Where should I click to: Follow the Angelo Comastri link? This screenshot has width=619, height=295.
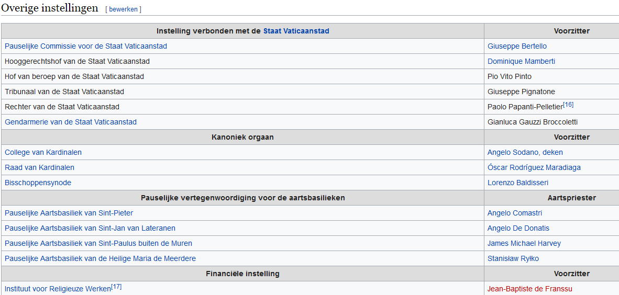[x=515, y=213]
